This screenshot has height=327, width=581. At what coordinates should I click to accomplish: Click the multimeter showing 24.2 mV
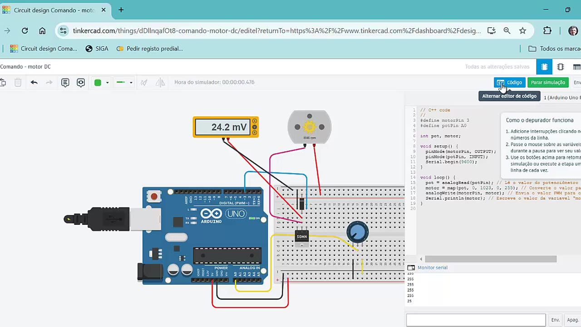click(226, 127)
